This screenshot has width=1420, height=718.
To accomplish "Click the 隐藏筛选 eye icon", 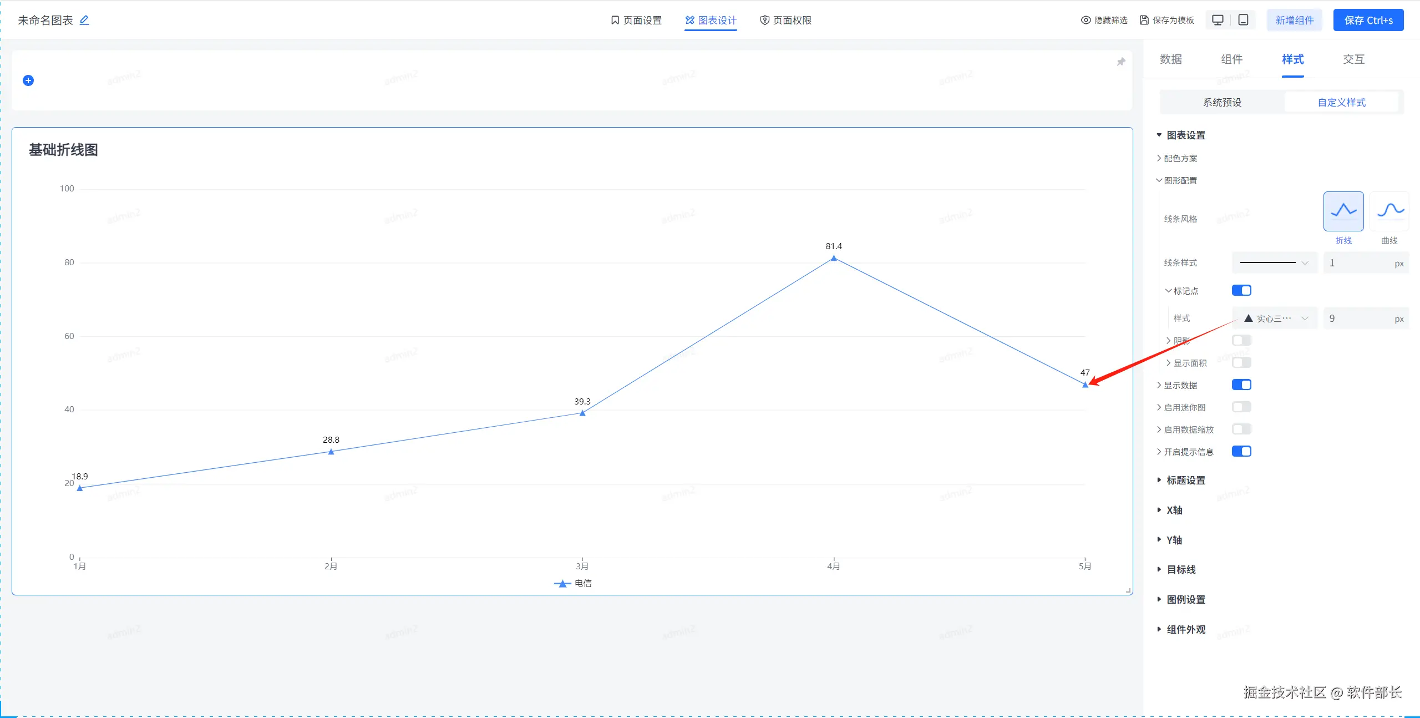I will point(1086,20).
